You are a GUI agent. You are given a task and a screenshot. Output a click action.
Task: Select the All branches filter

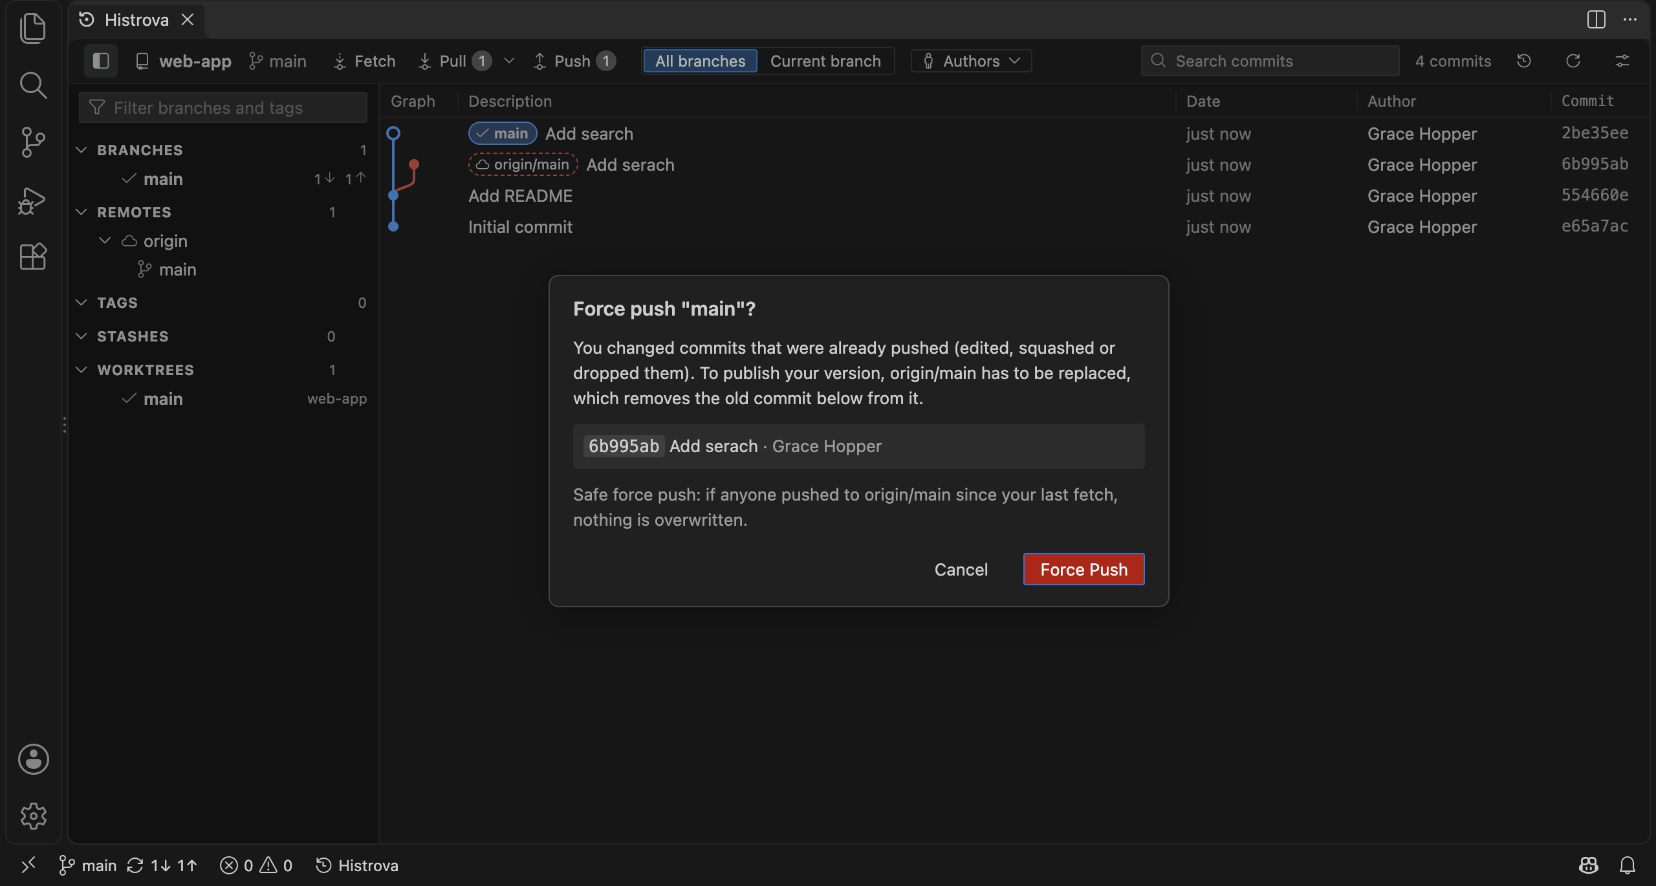click(x=700, y=61)
